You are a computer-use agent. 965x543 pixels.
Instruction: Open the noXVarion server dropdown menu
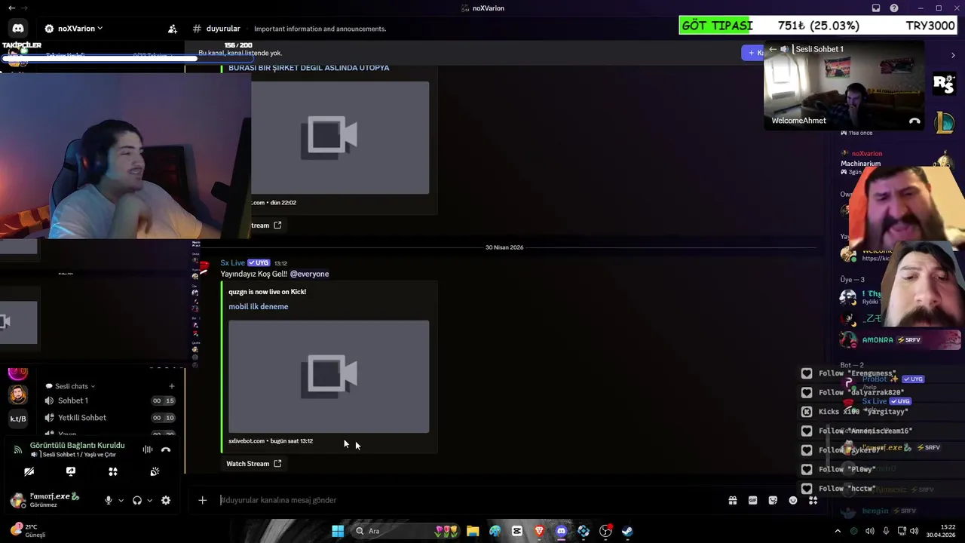(74, 29)
